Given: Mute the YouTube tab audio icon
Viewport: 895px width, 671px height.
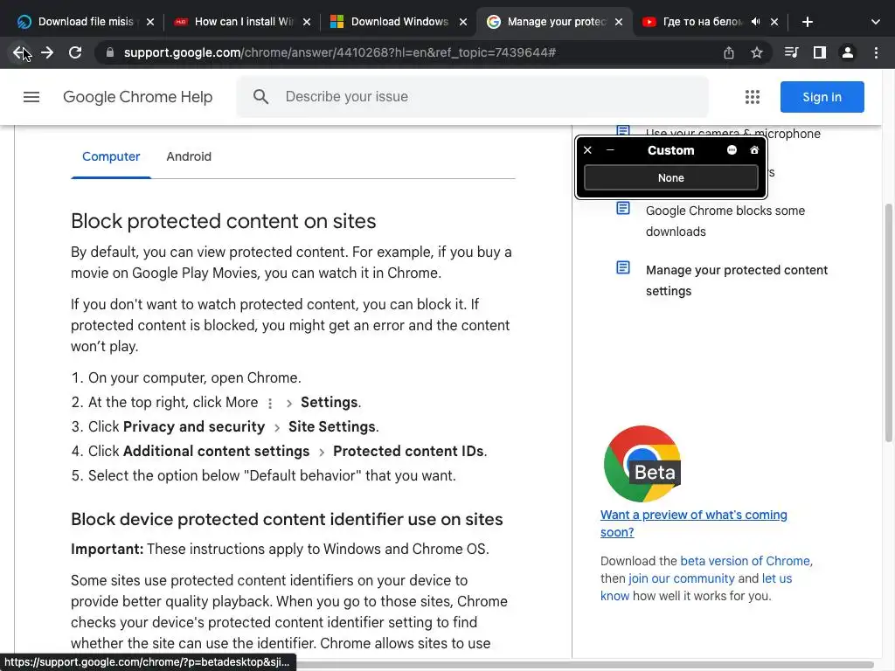Looking at the screenshot, I should [756, 22].
